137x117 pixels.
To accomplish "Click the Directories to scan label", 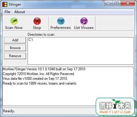I will [x=41, y=35].
